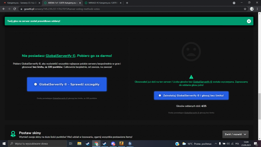Click Zainstaluj GlobalServerify i głosuj bez limitu
This screenshot has height=147, width=261.
(x=191, y=96)
